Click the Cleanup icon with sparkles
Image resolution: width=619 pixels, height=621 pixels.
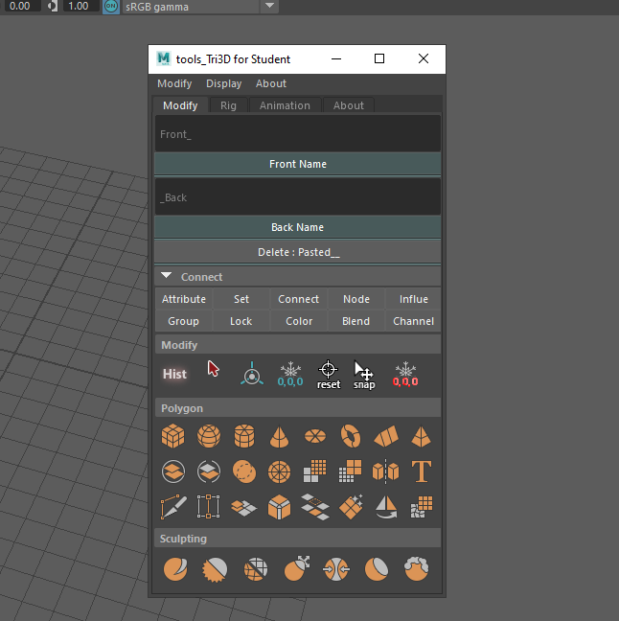351,507
